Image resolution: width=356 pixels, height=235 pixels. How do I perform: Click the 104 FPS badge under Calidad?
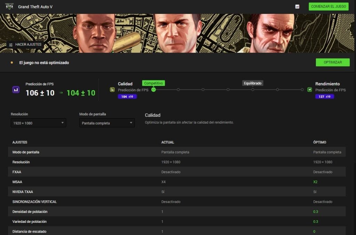point(127,97)
